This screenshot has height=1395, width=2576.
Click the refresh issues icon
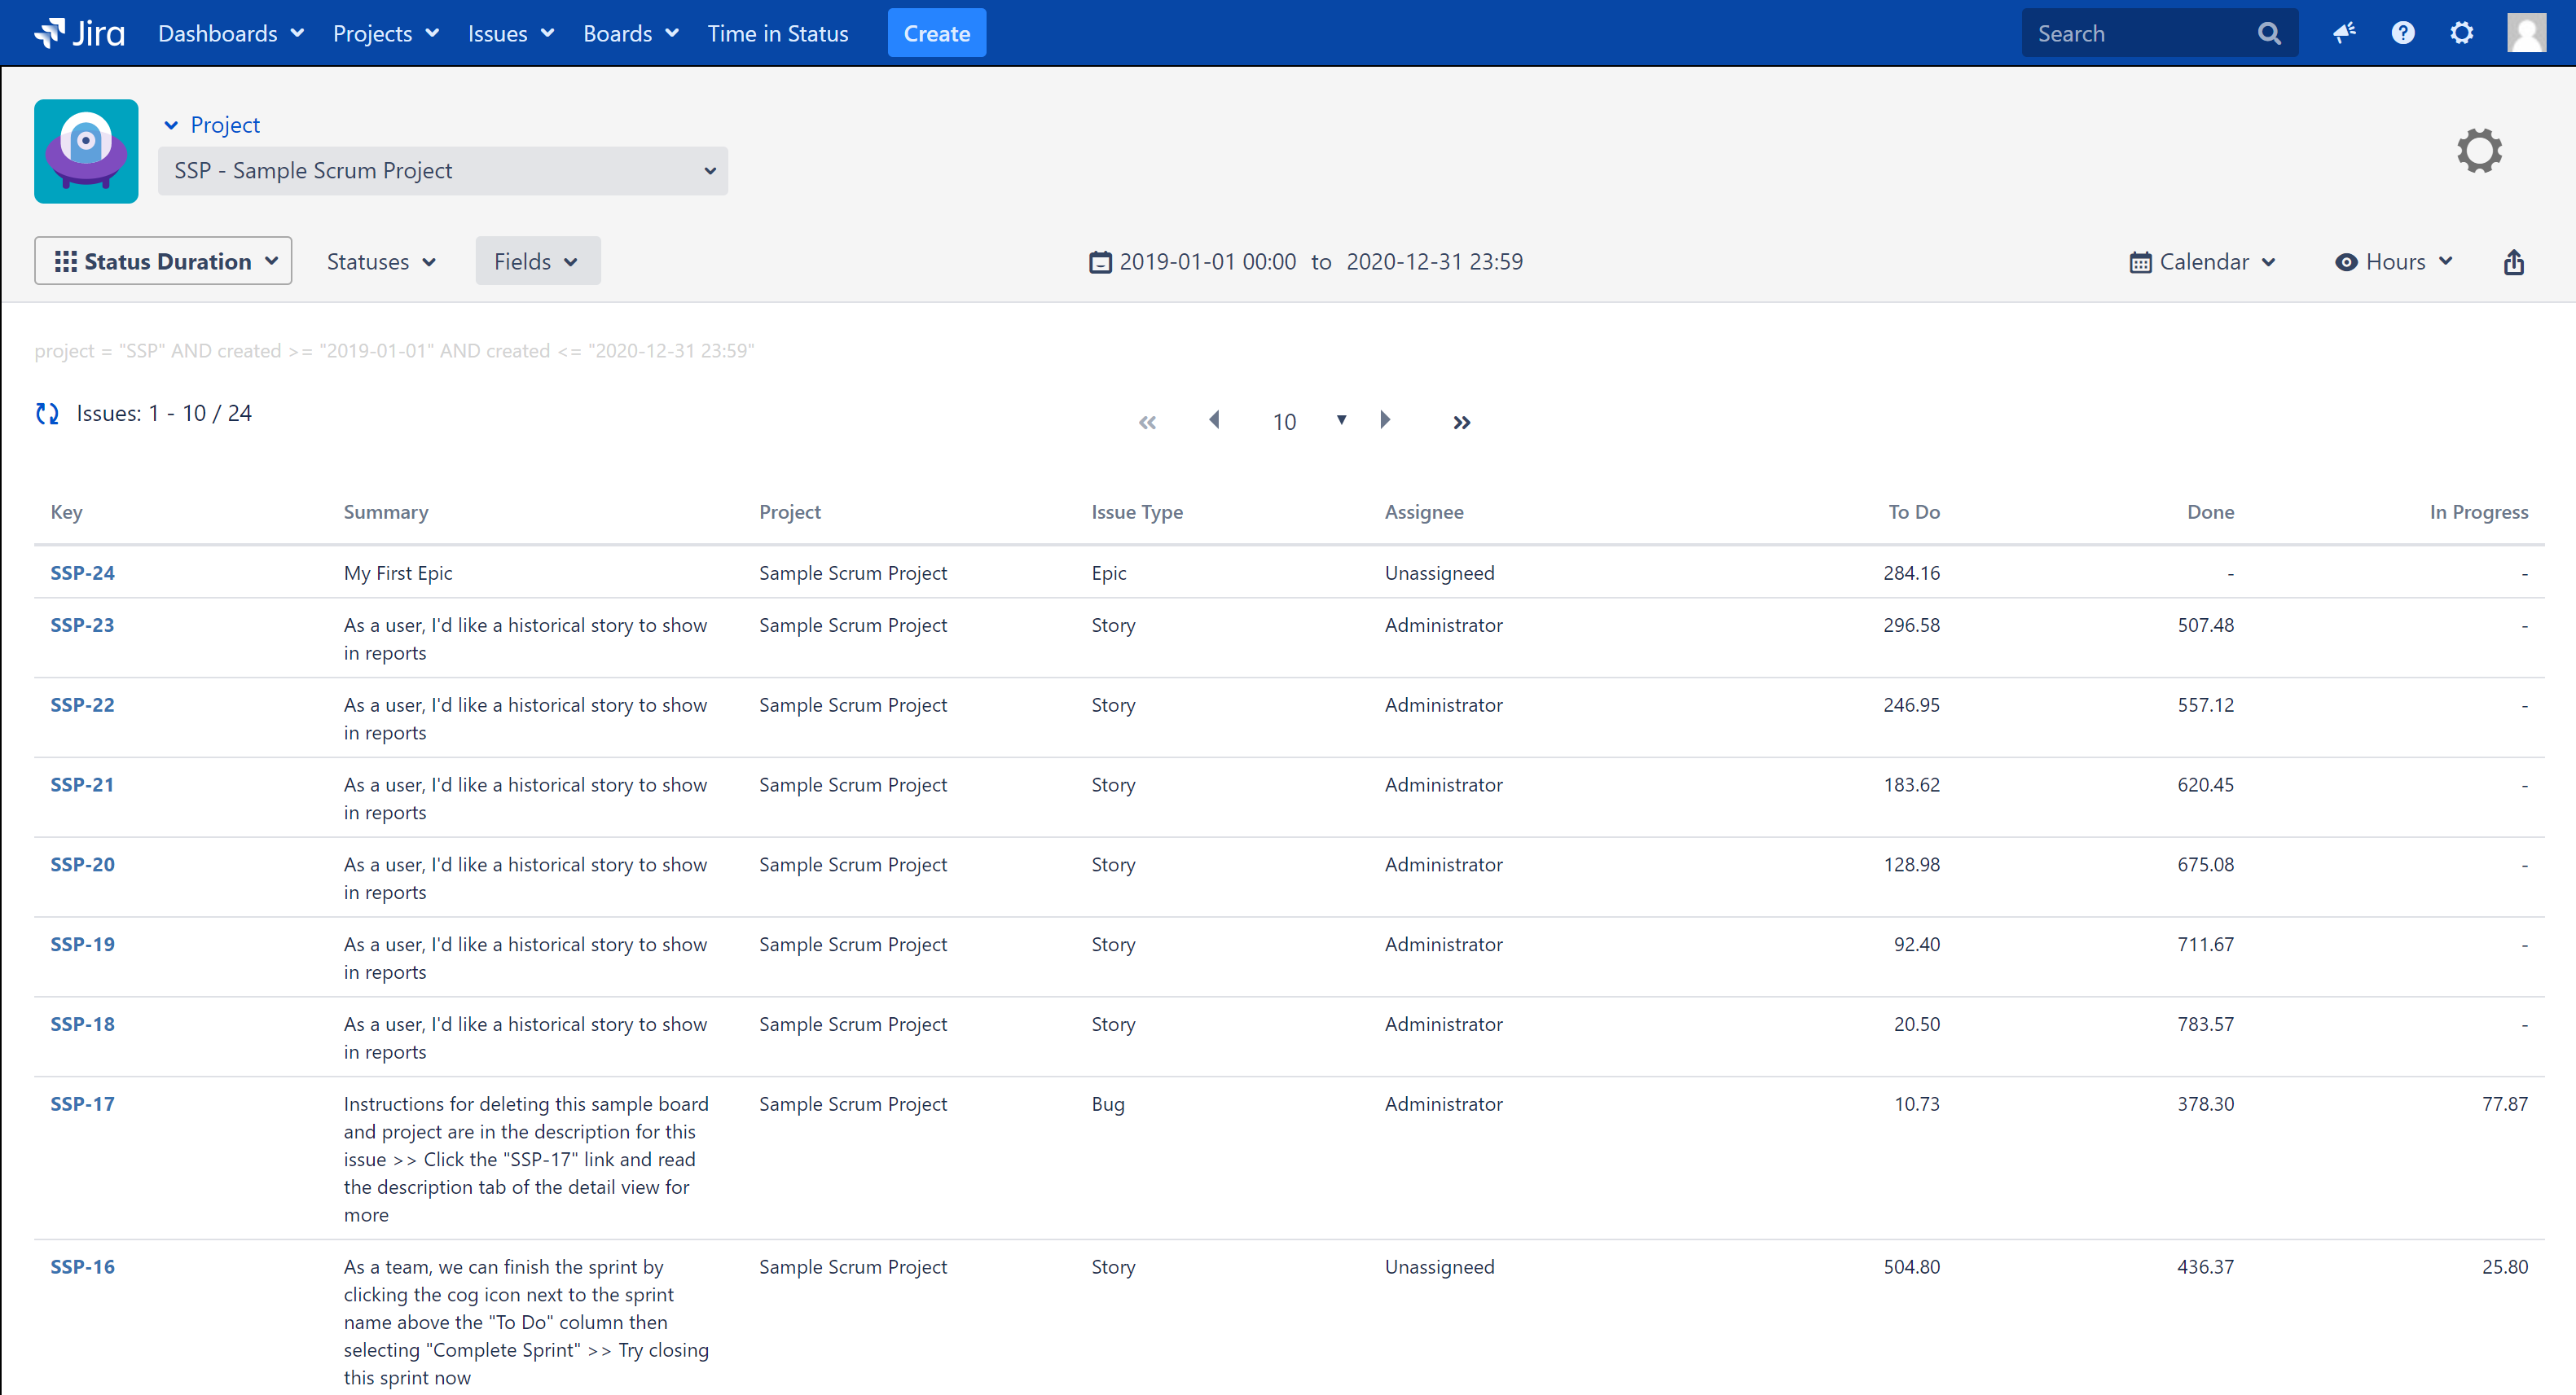pos(47,414)
